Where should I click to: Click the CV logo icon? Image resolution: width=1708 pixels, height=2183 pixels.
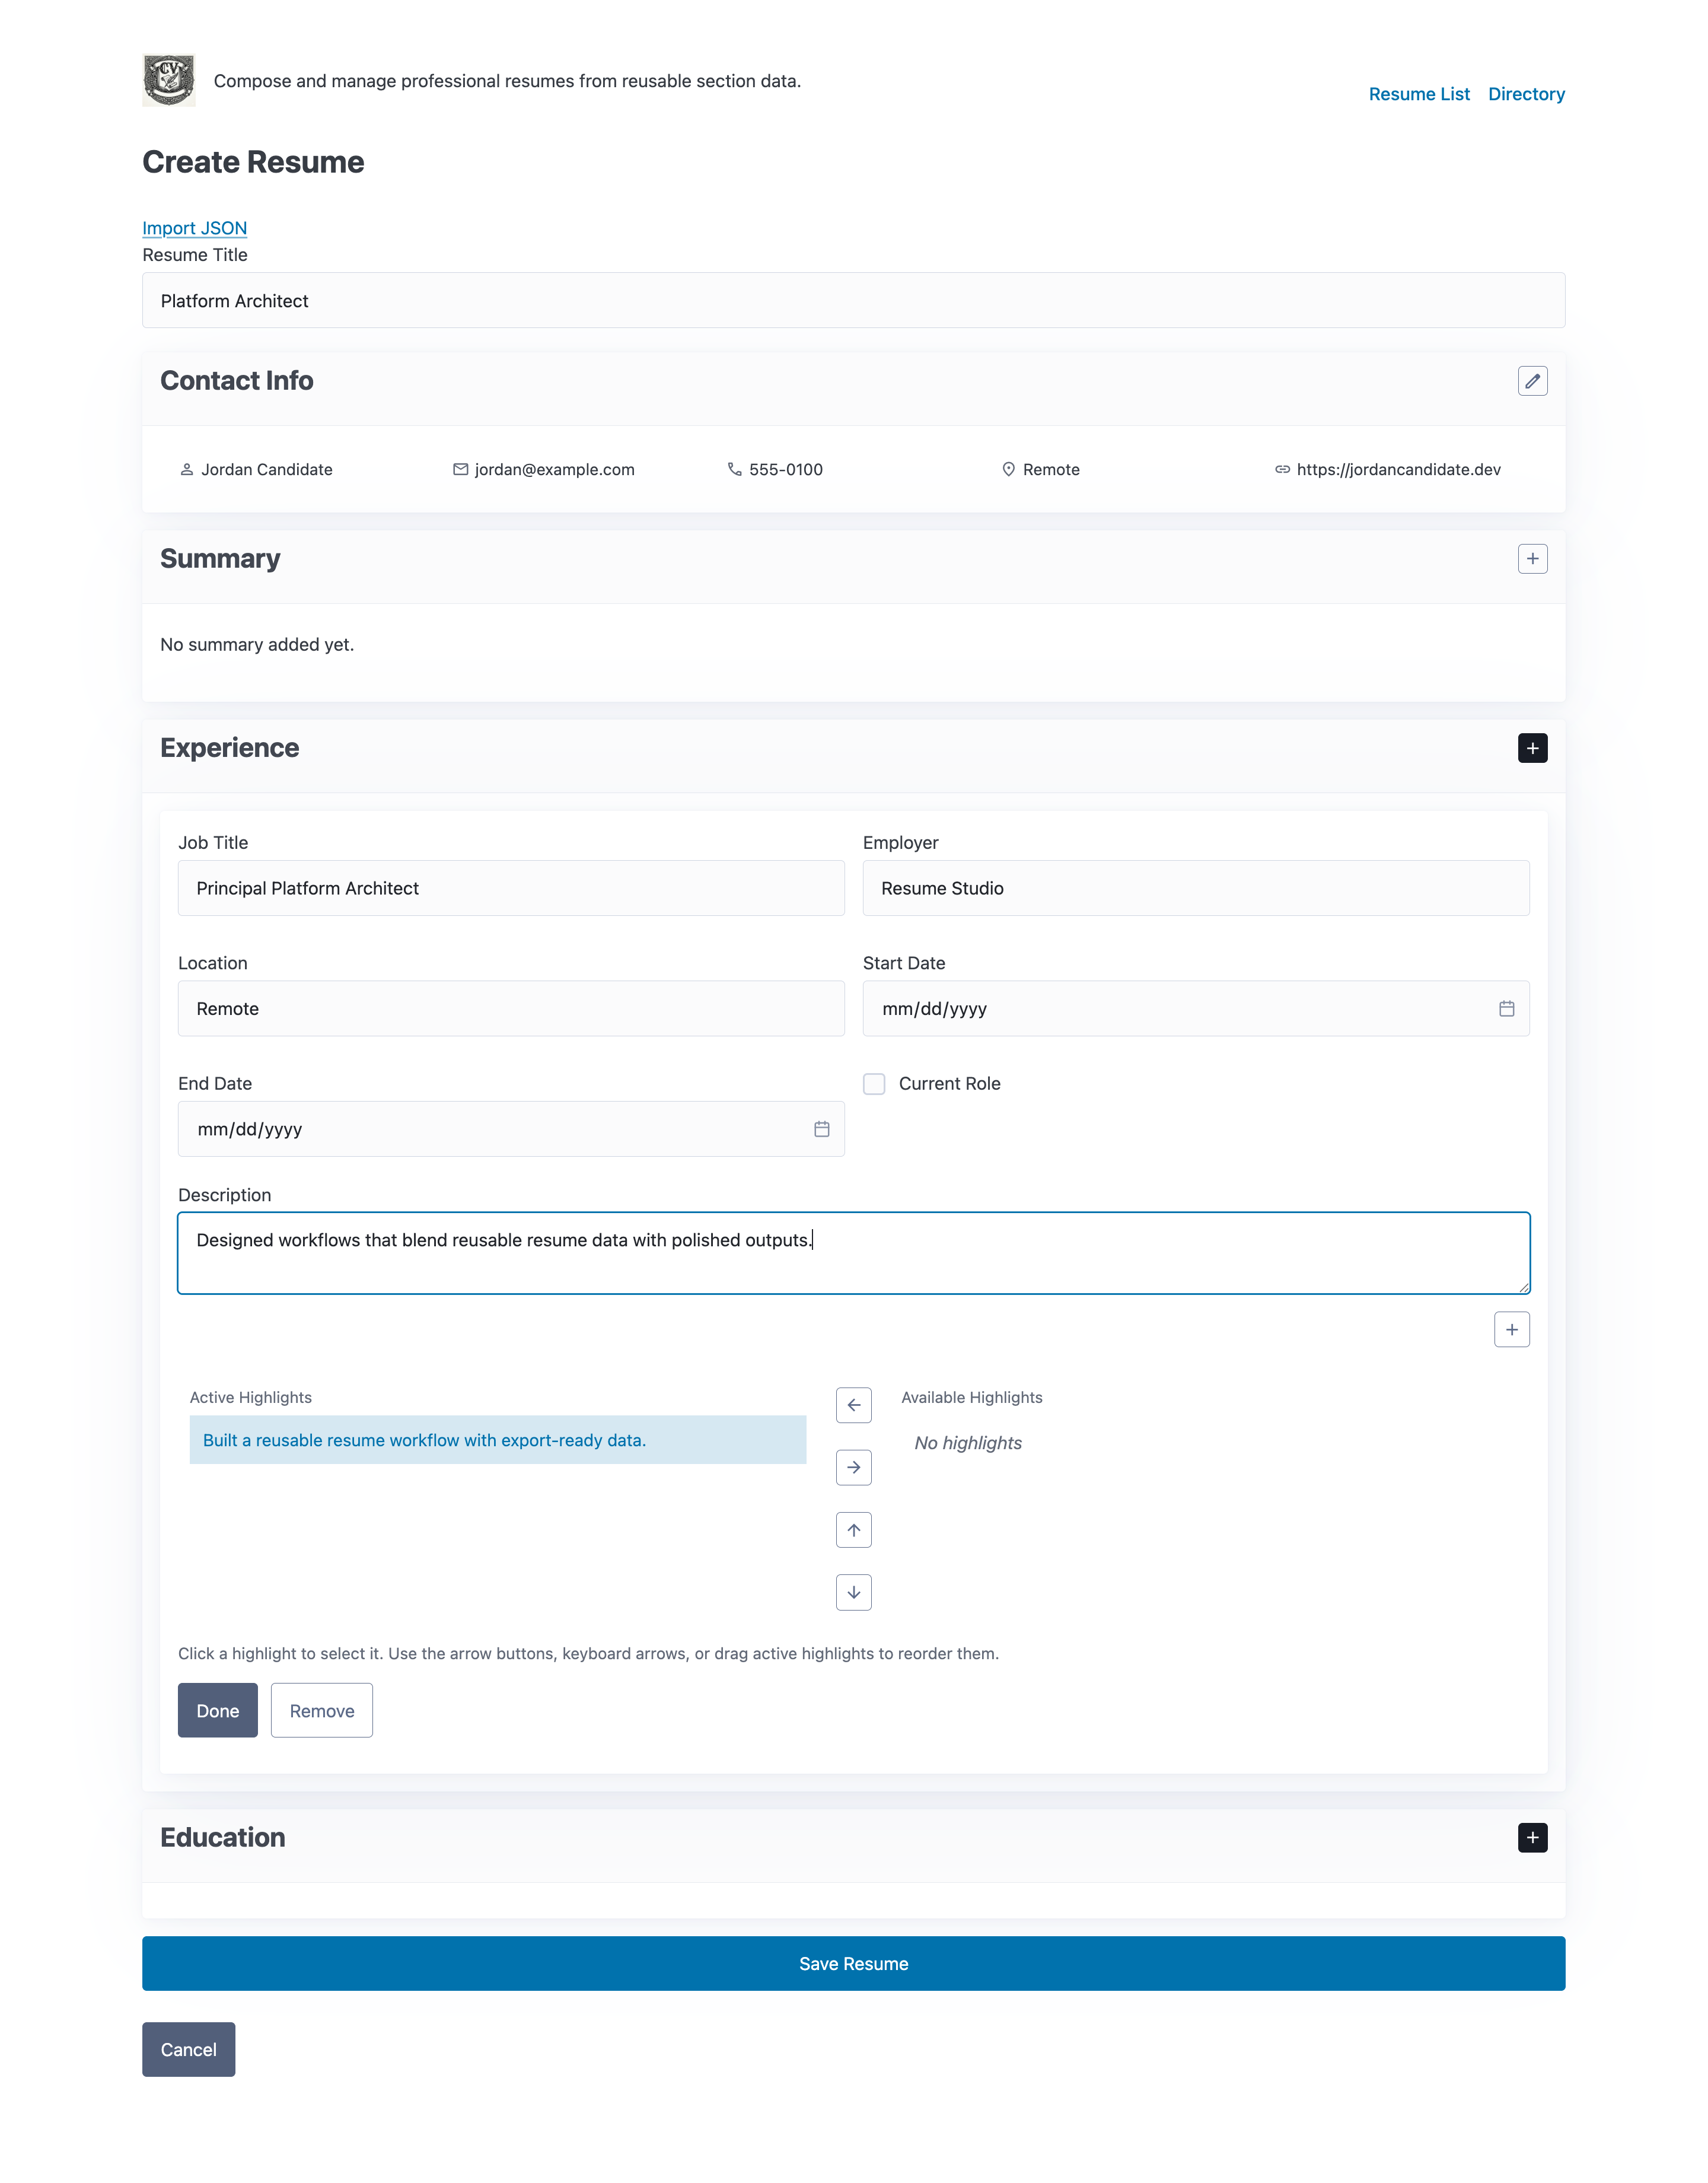[169, 80]
